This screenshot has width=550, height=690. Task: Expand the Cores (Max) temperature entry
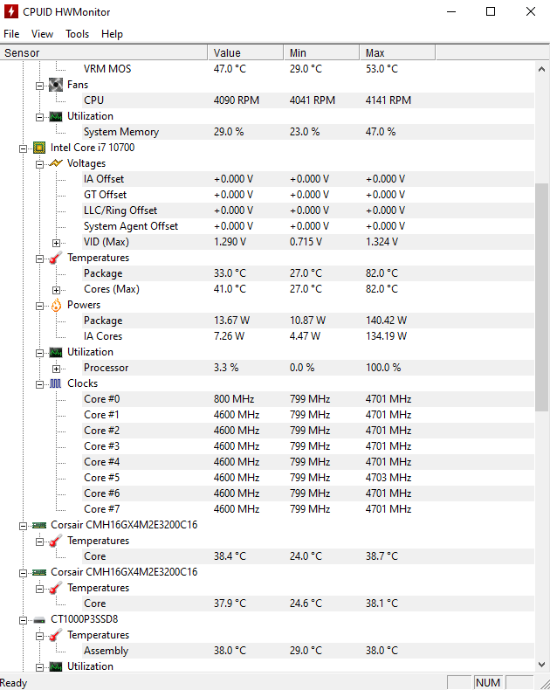[57, 289]
